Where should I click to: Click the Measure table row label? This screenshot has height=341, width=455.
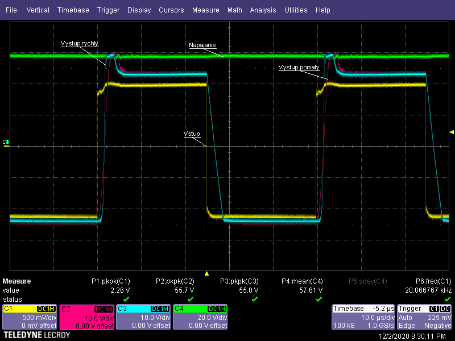point(16,281)
